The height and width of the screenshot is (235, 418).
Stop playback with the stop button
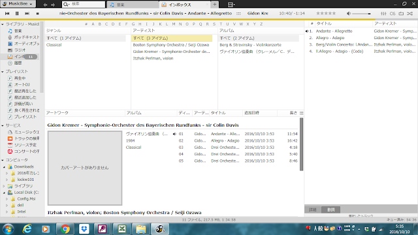coord(38,13)
